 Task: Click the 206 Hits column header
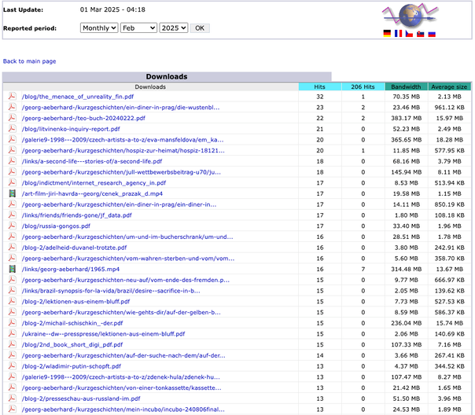(x=363, y=87)
